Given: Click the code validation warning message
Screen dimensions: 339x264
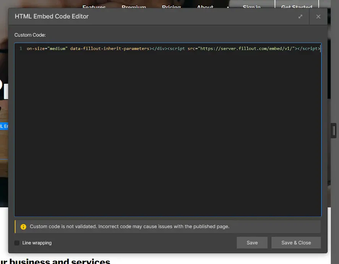Looking at the screenshot, I should [130, 227].
